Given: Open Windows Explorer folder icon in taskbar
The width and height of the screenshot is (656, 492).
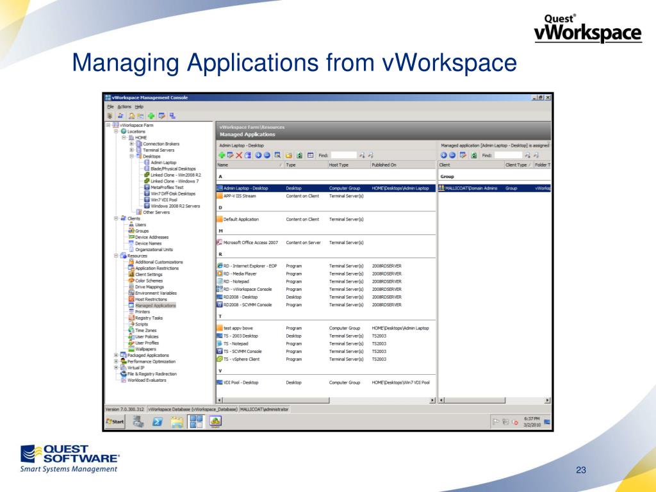Looking at the screenshot, I should click(177, 422).
